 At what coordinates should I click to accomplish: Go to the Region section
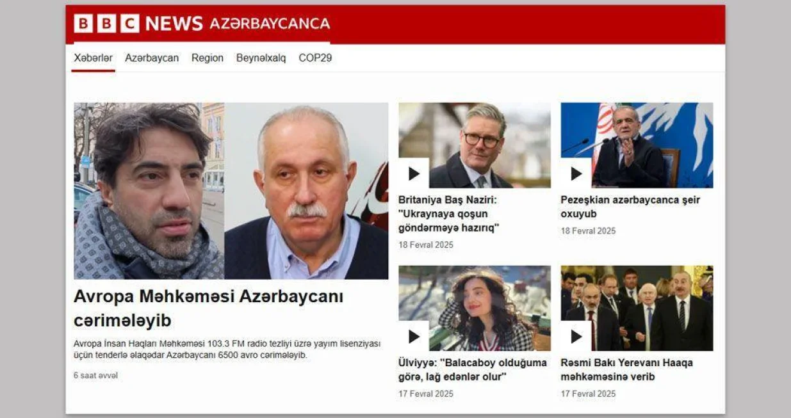(x=208, y=58)
